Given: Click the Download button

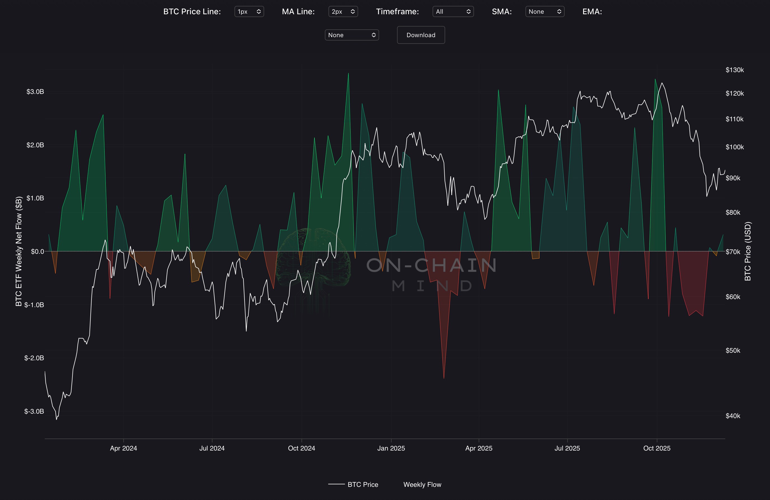Looking at the screenshot, I should coord(421,35).
